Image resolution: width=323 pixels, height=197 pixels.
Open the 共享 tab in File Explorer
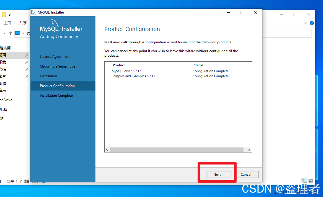pos(23,23)
